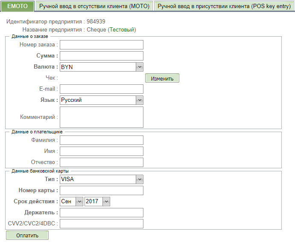Select the Фамилия input field

[101, 140]
